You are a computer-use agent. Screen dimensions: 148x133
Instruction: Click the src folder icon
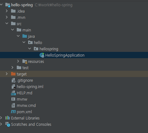coord(13,24)
